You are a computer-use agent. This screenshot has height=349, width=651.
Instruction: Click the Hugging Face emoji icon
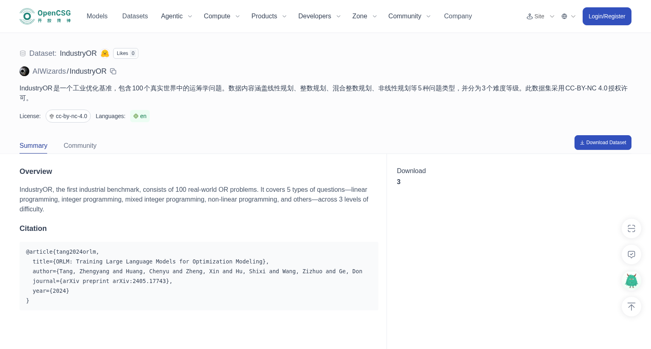coord(105,53)
